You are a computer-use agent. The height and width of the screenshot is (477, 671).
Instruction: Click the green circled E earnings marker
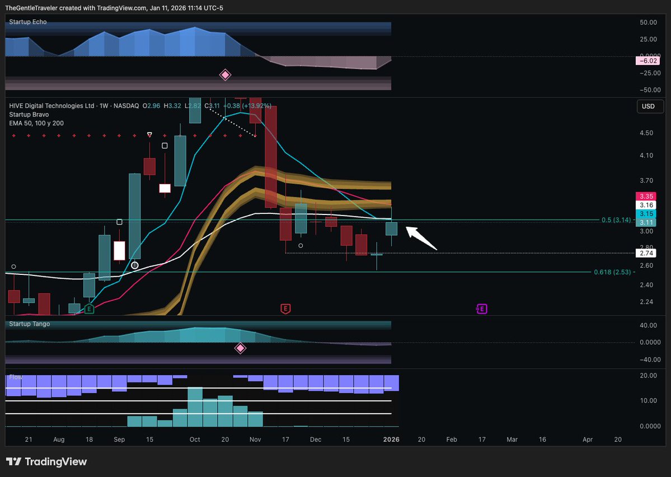[x=88, y=308]
